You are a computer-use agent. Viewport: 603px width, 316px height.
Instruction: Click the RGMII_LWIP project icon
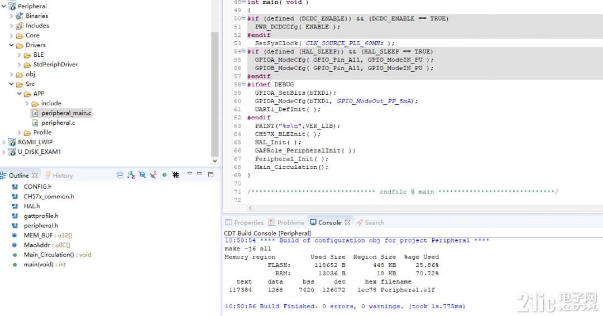coord(12,142)
